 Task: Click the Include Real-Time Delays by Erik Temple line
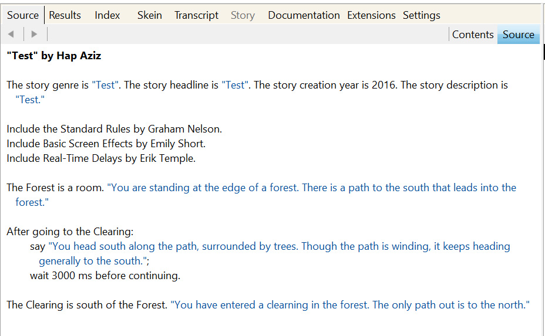click(x=101, y=158)
